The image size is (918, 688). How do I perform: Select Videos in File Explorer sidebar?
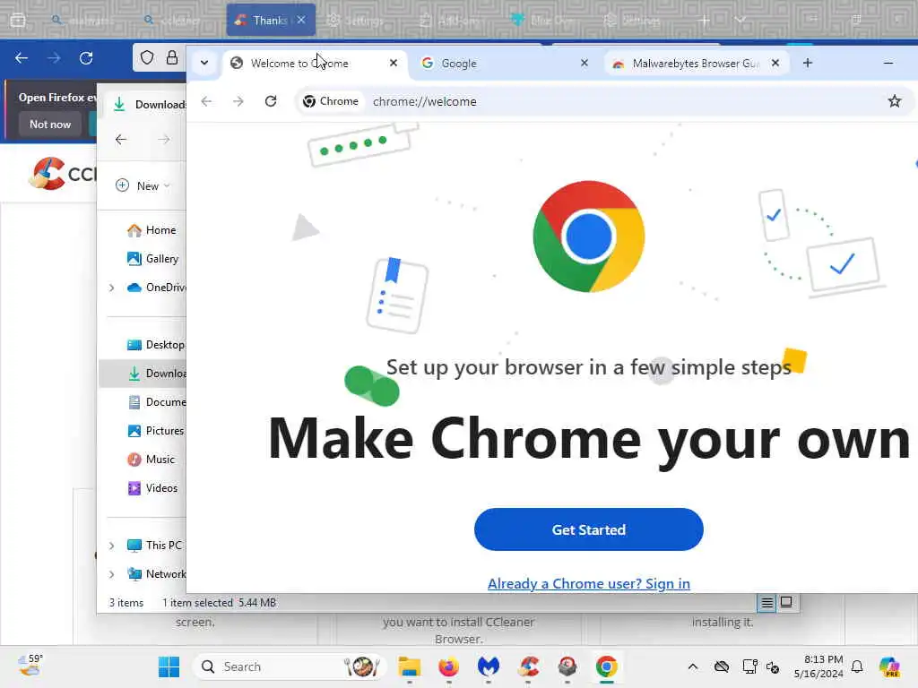pos(152,488)
